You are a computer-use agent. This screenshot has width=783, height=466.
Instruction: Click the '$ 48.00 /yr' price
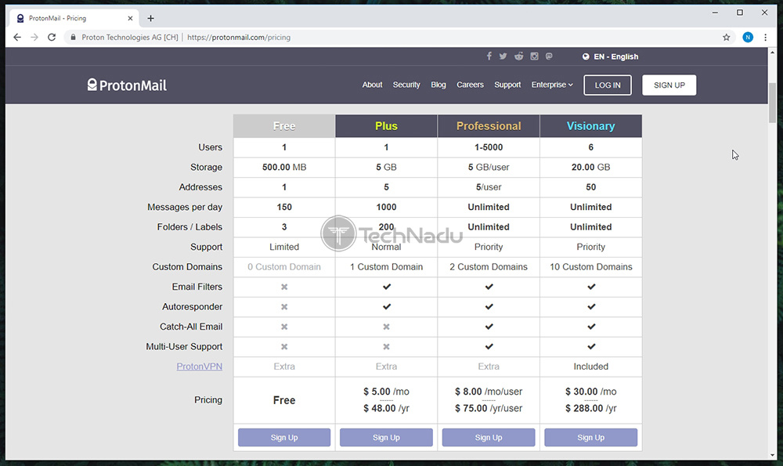tap(386, 408)
